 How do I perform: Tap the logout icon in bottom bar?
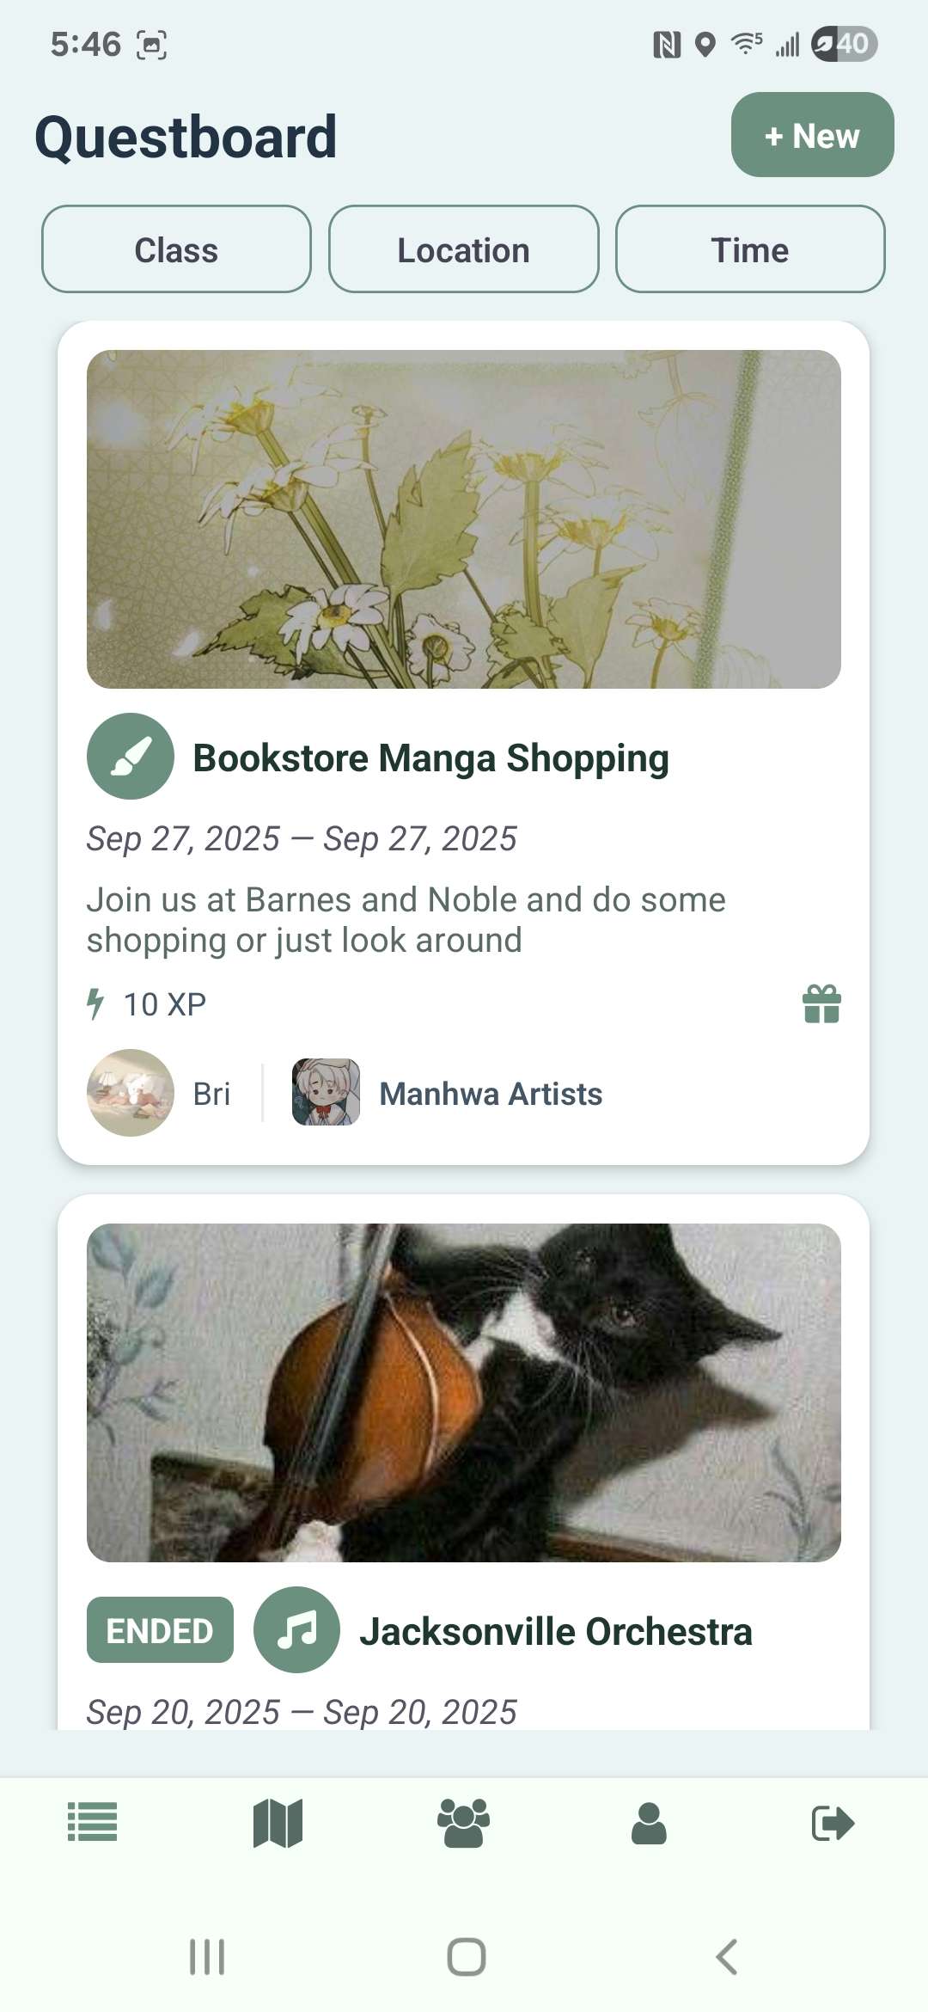[833, 1823]
